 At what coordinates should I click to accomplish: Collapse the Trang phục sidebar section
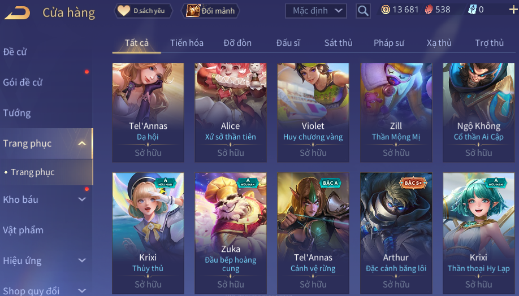tap(82, 143)
